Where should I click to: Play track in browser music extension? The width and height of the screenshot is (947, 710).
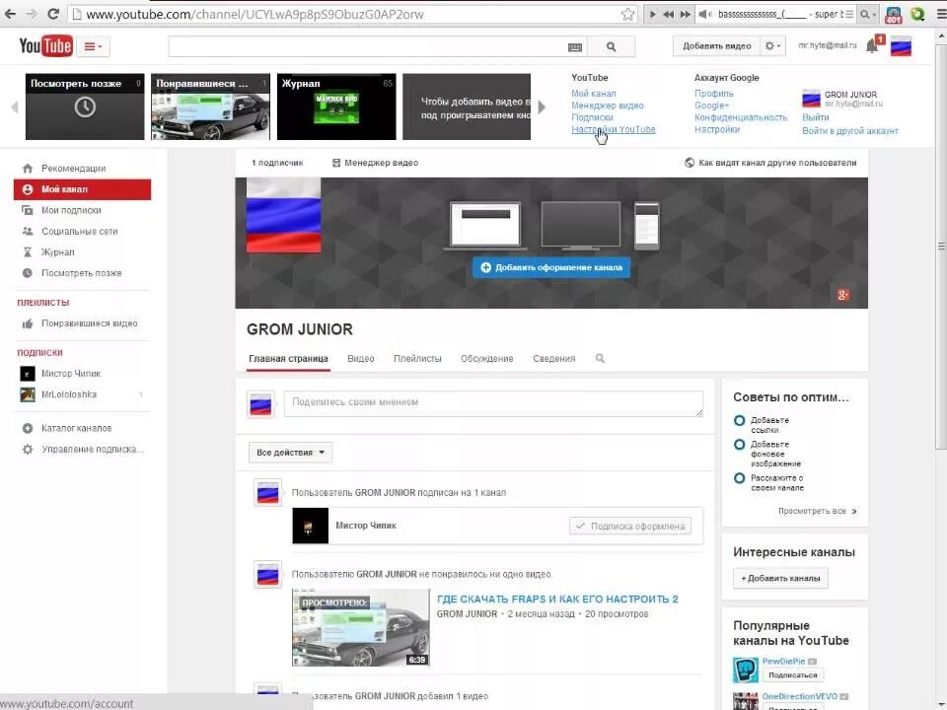(652, 14)
